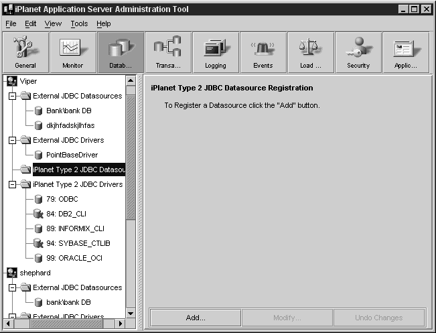Viewport: 436px width, 333px height.
Task: Click the 94: SYBASE_CTLIB driver icon
Action: [38, 243]
